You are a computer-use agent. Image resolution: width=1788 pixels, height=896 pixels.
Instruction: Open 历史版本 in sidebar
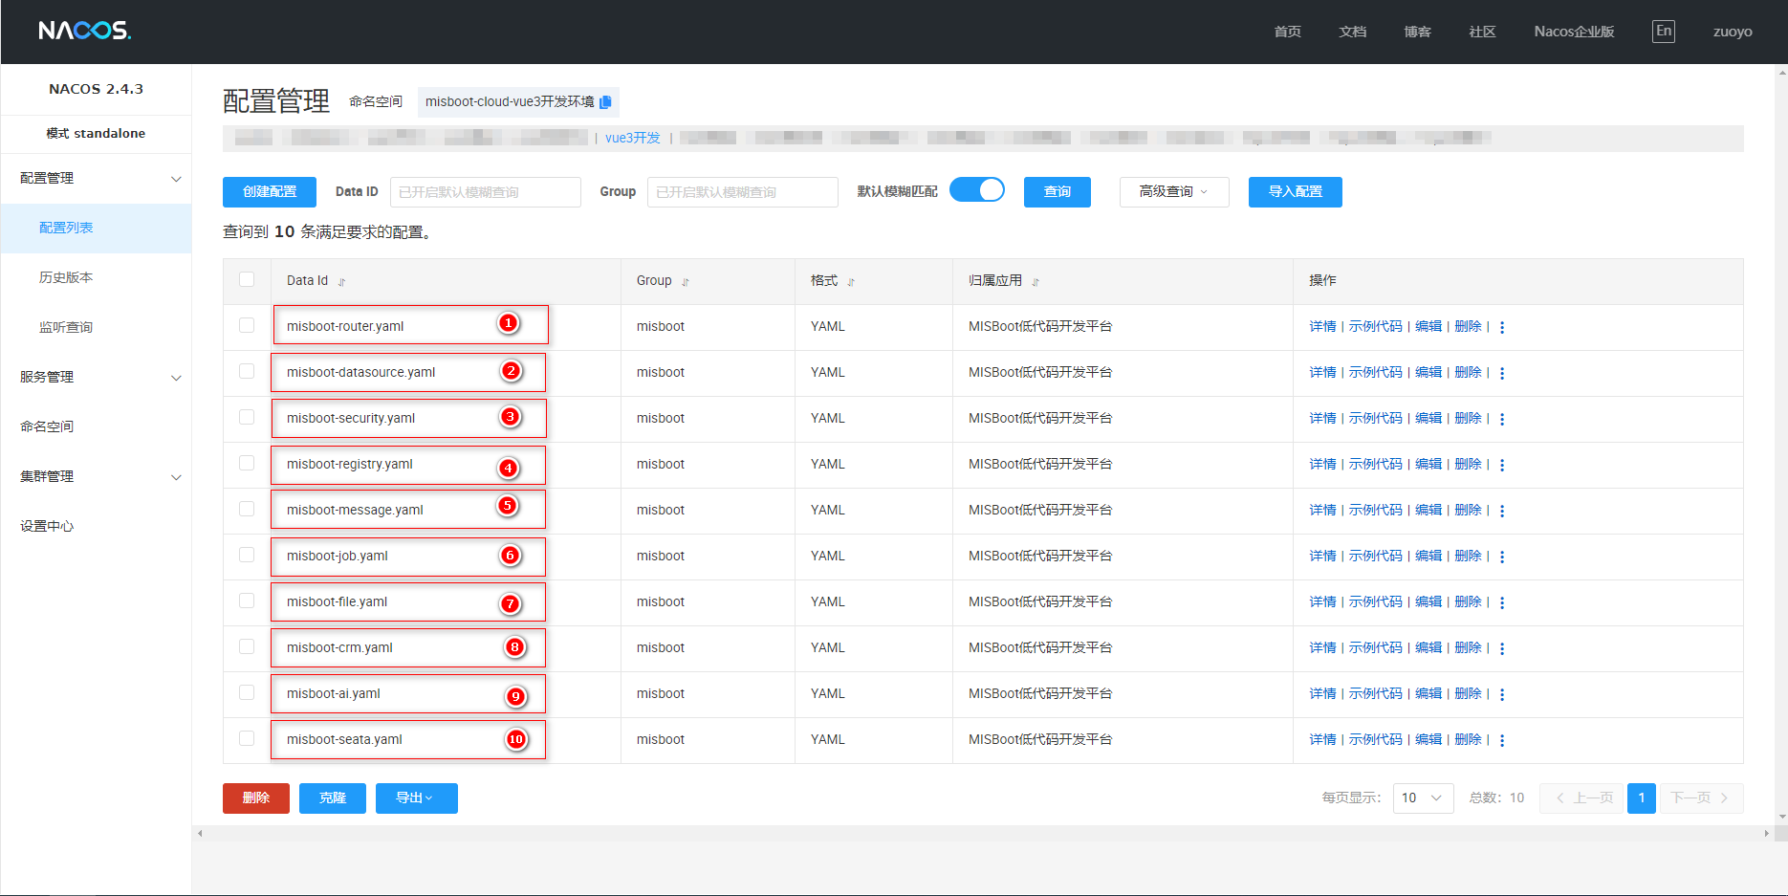(x=96, y=277)
